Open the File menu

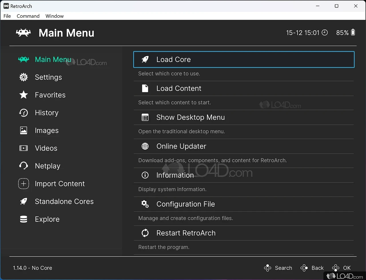(x=7, y=16)
